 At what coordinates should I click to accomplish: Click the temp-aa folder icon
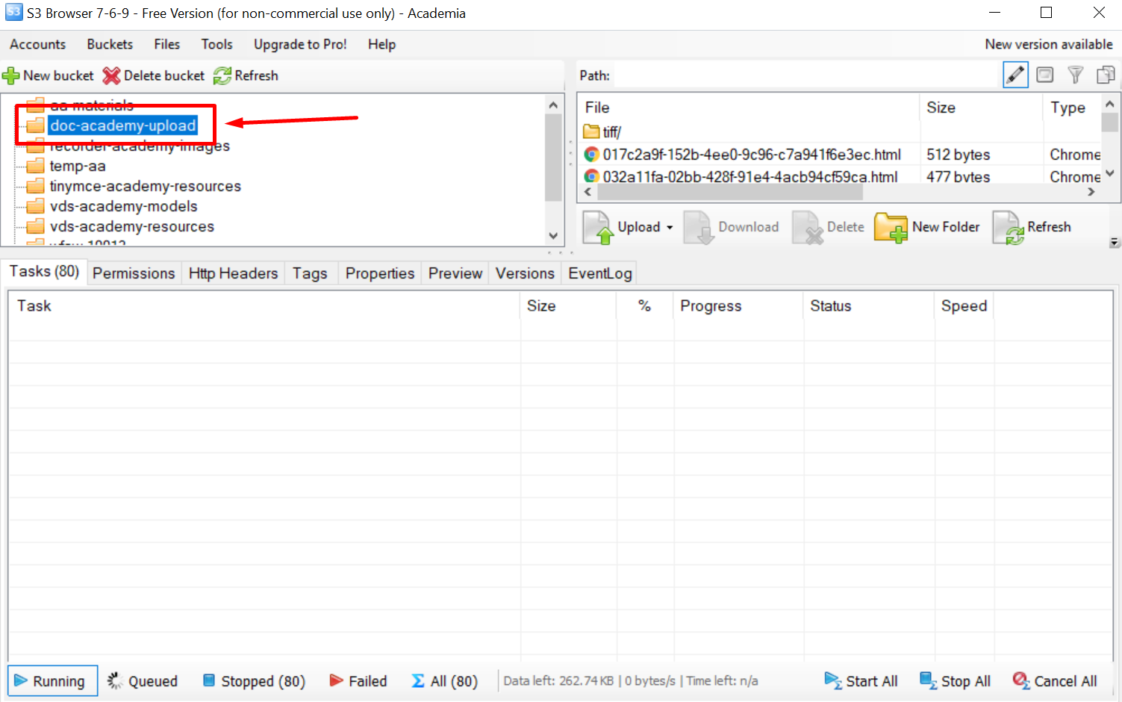[35, 166]
